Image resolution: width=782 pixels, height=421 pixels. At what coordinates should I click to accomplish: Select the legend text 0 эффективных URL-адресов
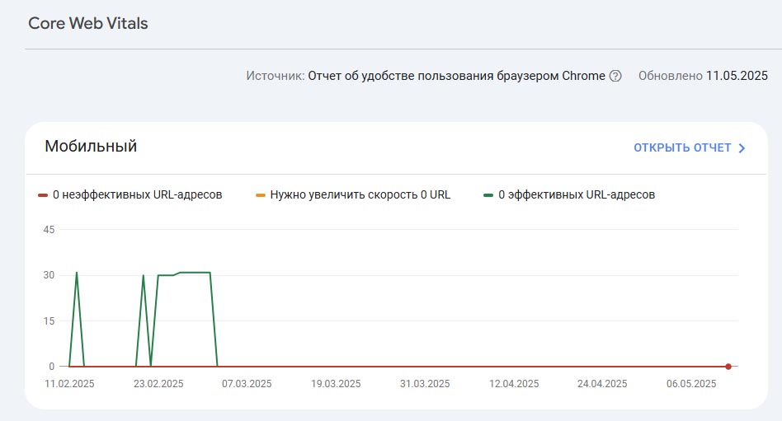click(577, 194)
